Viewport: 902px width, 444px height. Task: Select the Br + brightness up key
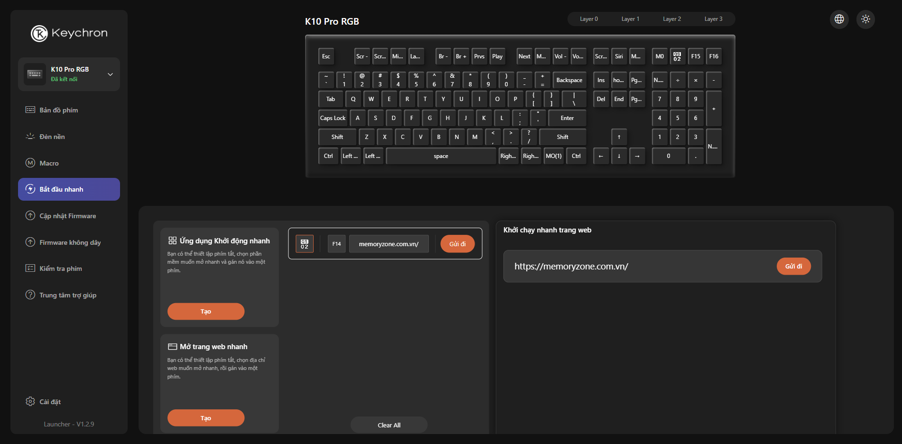461,56
